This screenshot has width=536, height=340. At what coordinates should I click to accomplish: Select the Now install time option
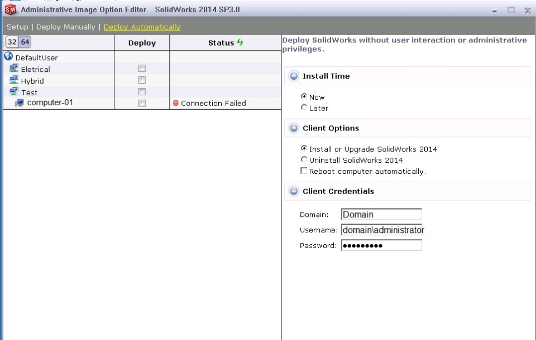tap(304, 96)
